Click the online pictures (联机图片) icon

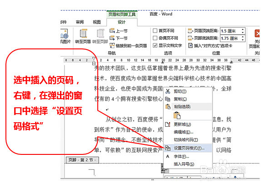[x=65, y=34]
